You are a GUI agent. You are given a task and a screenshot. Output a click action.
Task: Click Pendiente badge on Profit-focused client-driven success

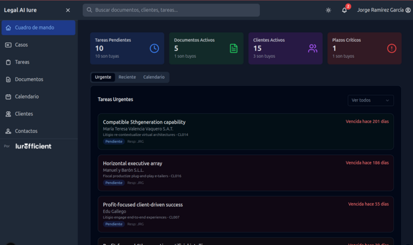coord(114,224)
